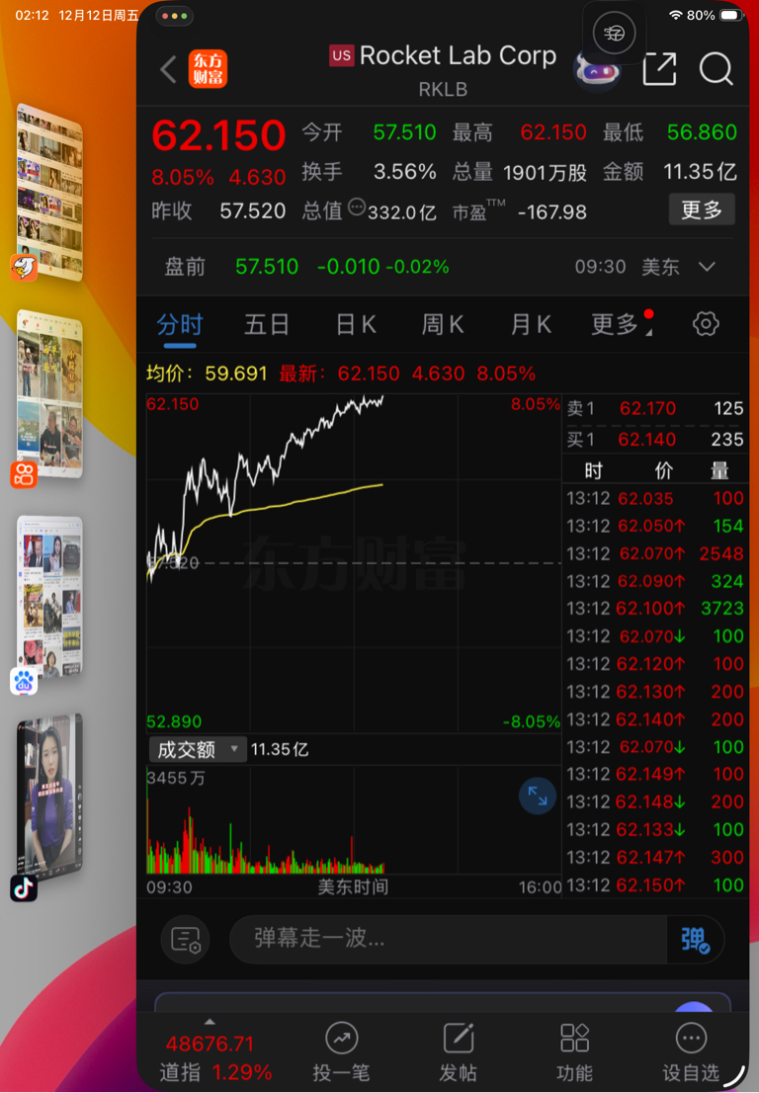
Task: Tap the 弹幕走一波 input field
Action: (x=448, y=939)
